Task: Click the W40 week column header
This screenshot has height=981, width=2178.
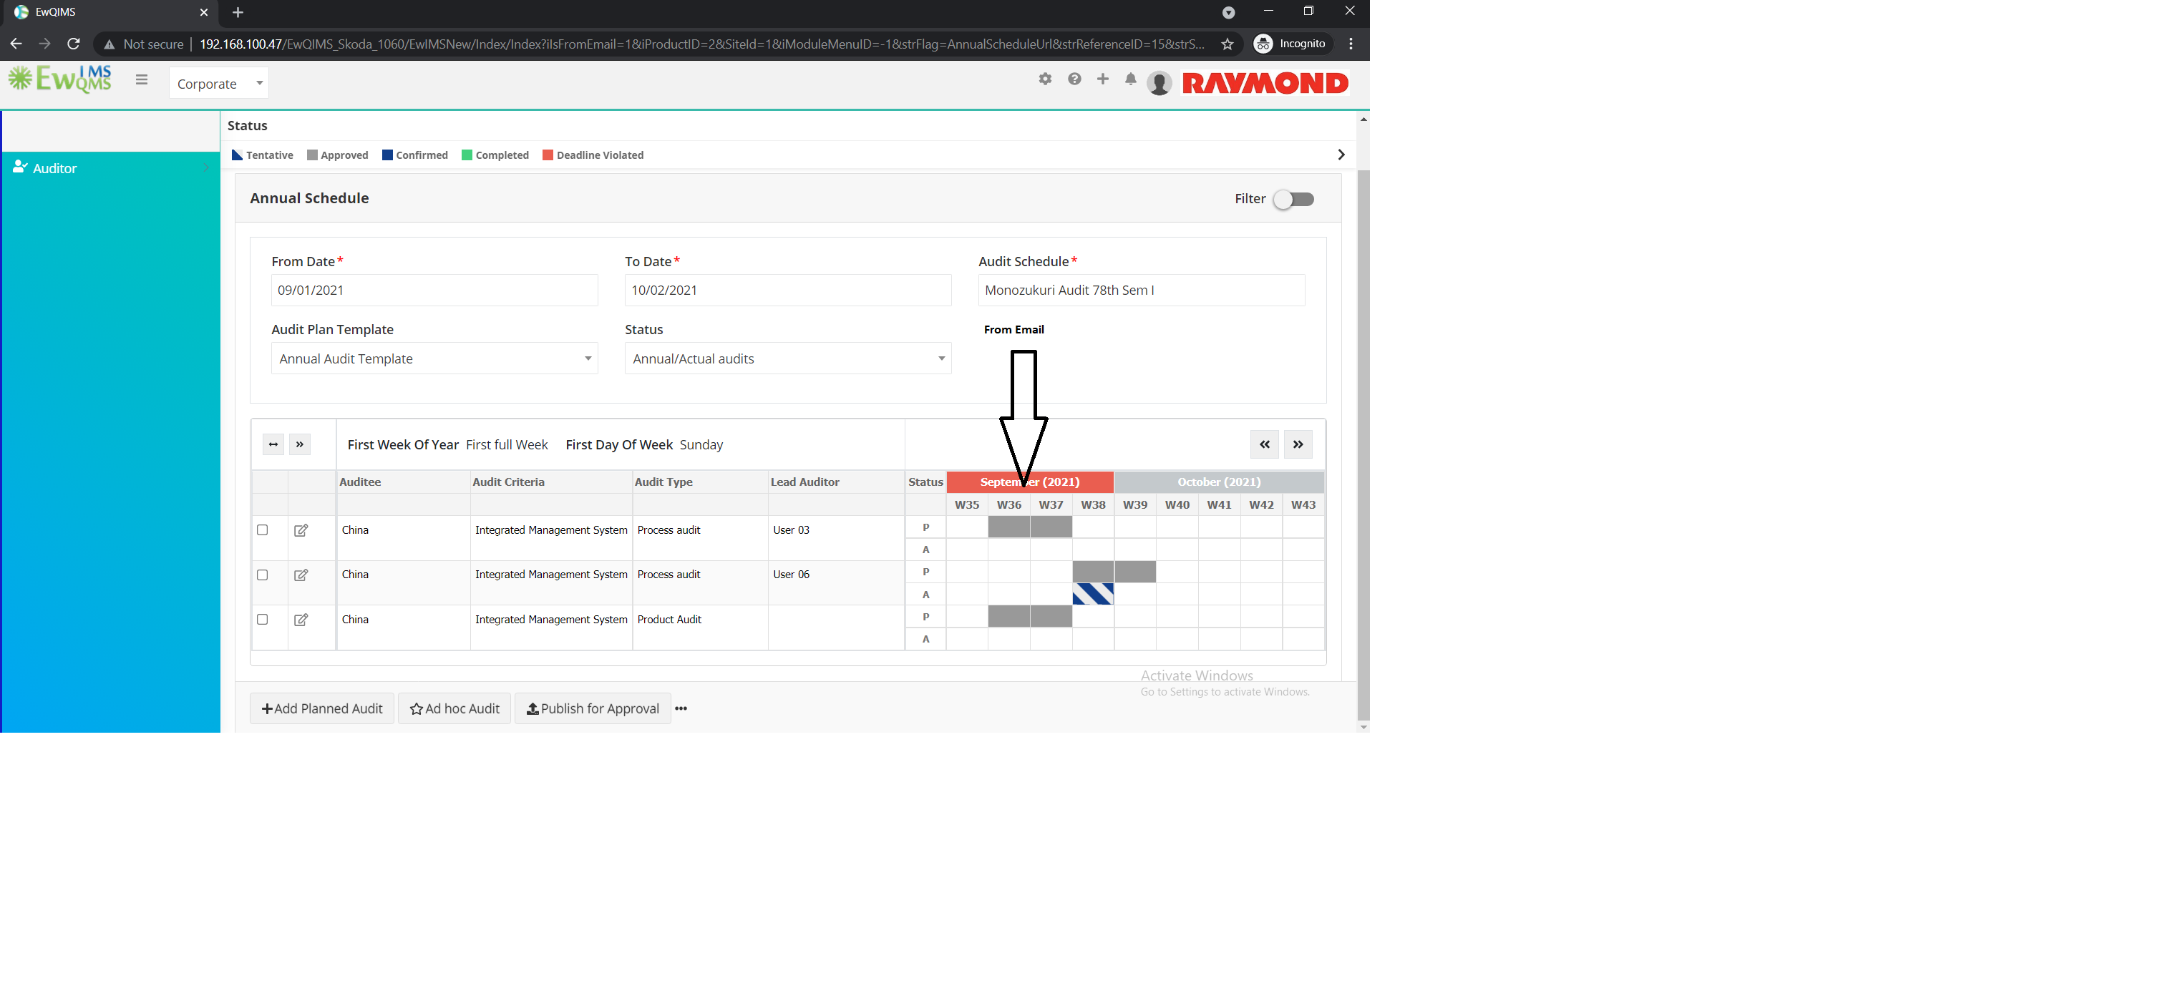Action: [1177, 504]
